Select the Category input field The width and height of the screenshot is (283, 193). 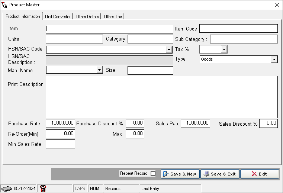[150, 39]
